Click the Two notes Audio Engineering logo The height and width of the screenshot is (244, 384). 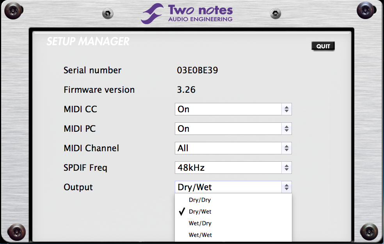point(187,13)
